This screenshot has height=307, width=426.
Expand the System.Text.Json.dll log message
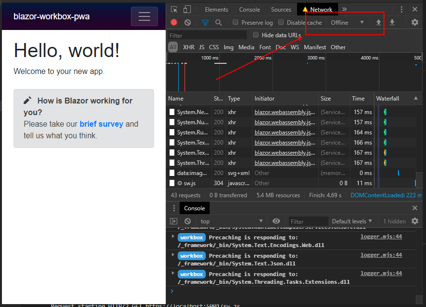tap(173, 255)
